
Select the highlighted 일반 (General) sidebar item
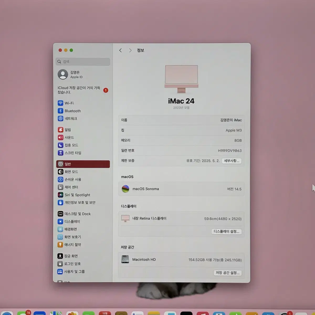[83, 164]
